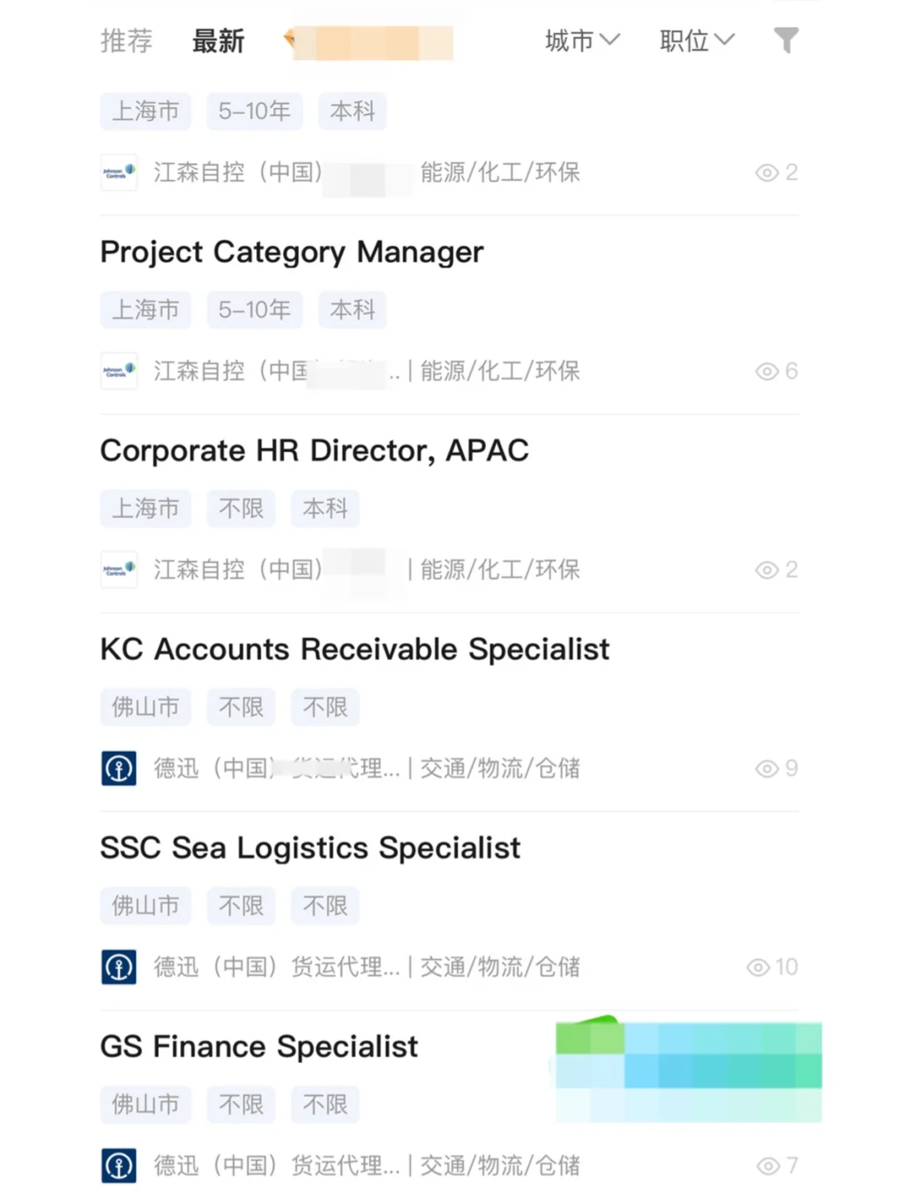The width and height of the screenshot is (899, 1199).
Task: Click the eye view-count icon showing 9
Action: 767,769
